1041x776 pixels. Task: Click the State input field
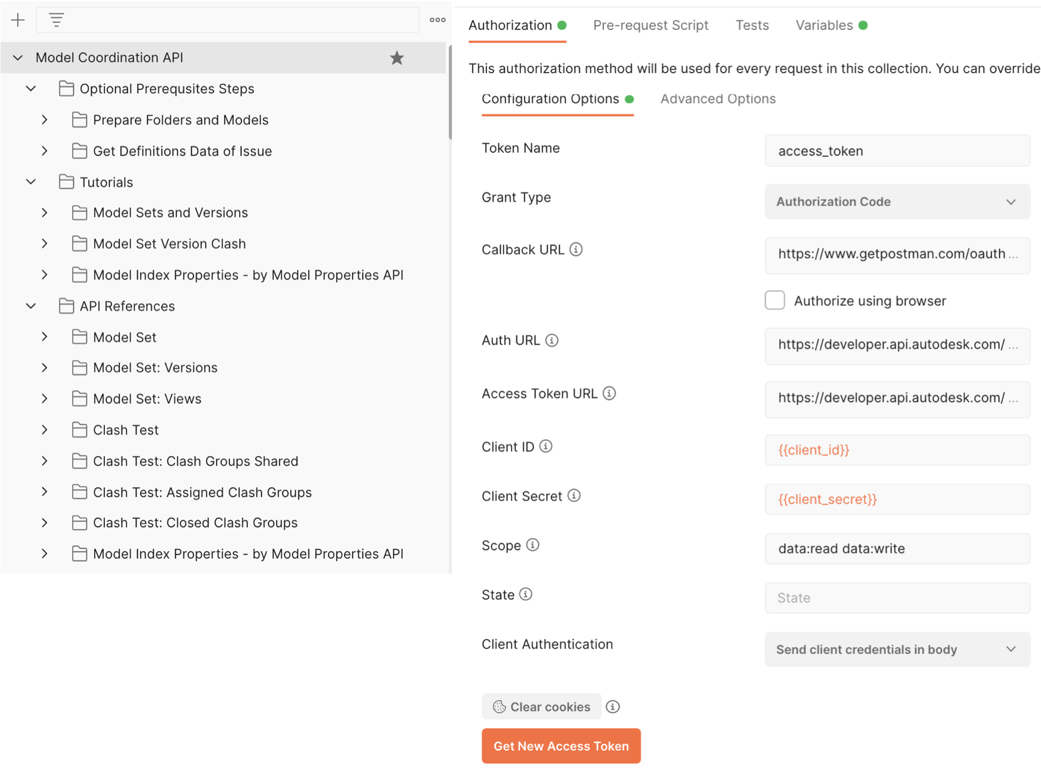point(897,598)
